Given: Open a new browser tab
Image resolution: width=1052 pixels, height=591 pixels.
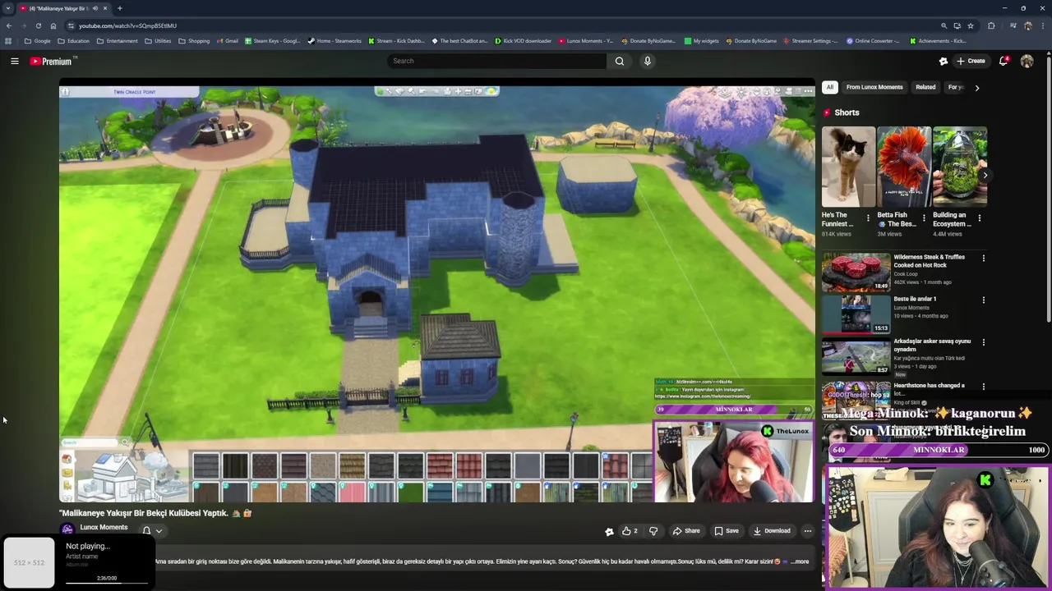Looking at the screenshot, I should coord(119,8).
